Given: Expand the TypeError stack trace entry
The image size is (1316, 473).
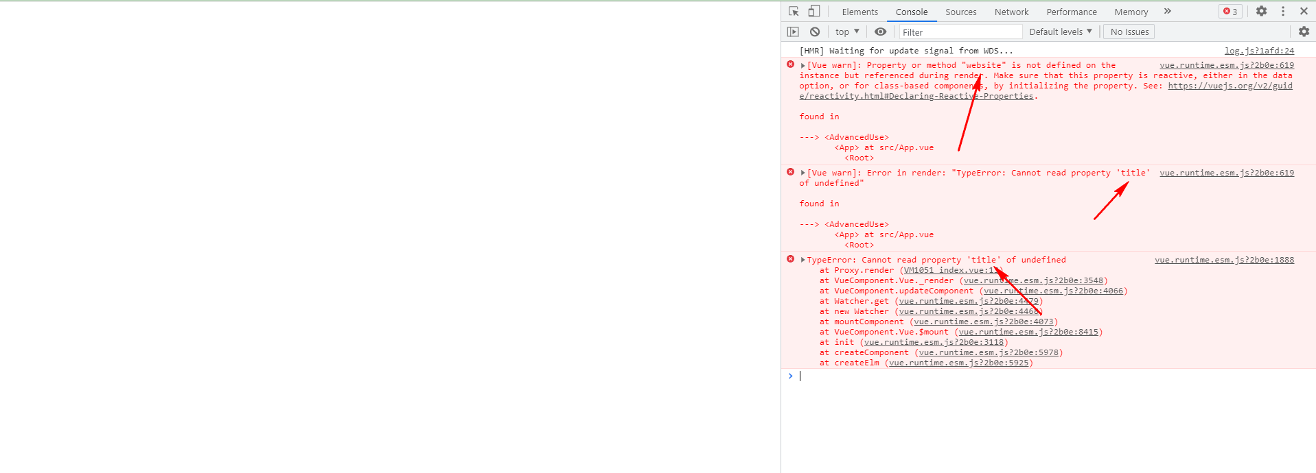Looking at the screenshot, I should click(803, 260).
